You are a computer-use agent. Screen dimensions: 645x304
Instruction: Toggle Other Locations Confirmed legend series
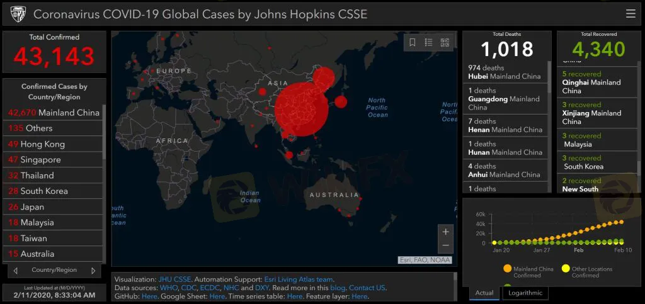(565, 269)
